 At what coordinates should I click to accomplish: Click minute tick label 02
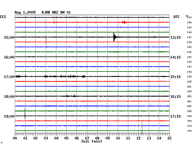coord(35,138)
